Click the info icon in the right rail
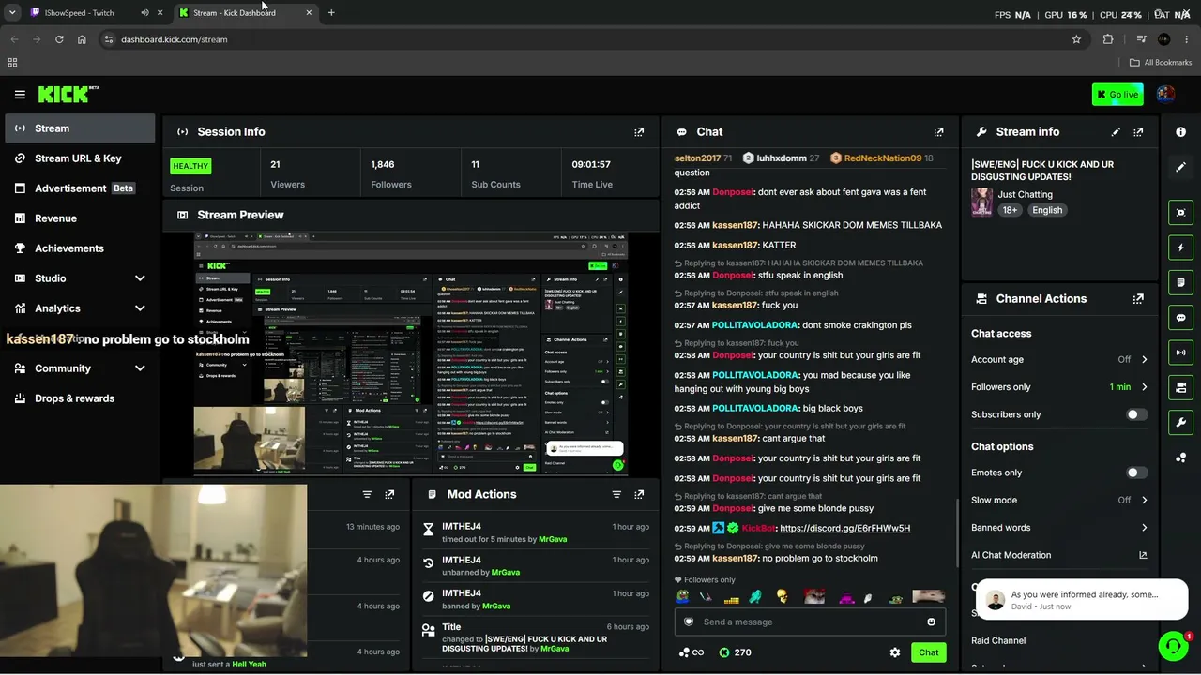The width and height of the screenshot is (1201, 675). [1180, 132]
